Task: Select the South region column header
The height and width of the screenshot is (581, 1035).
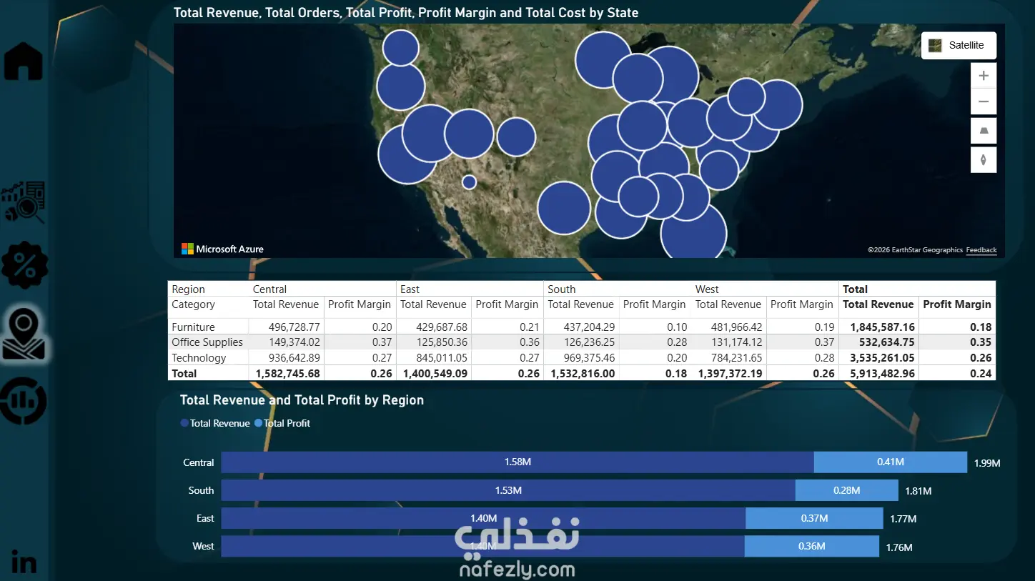Action: pyautogui.click(x=561, y=289)
